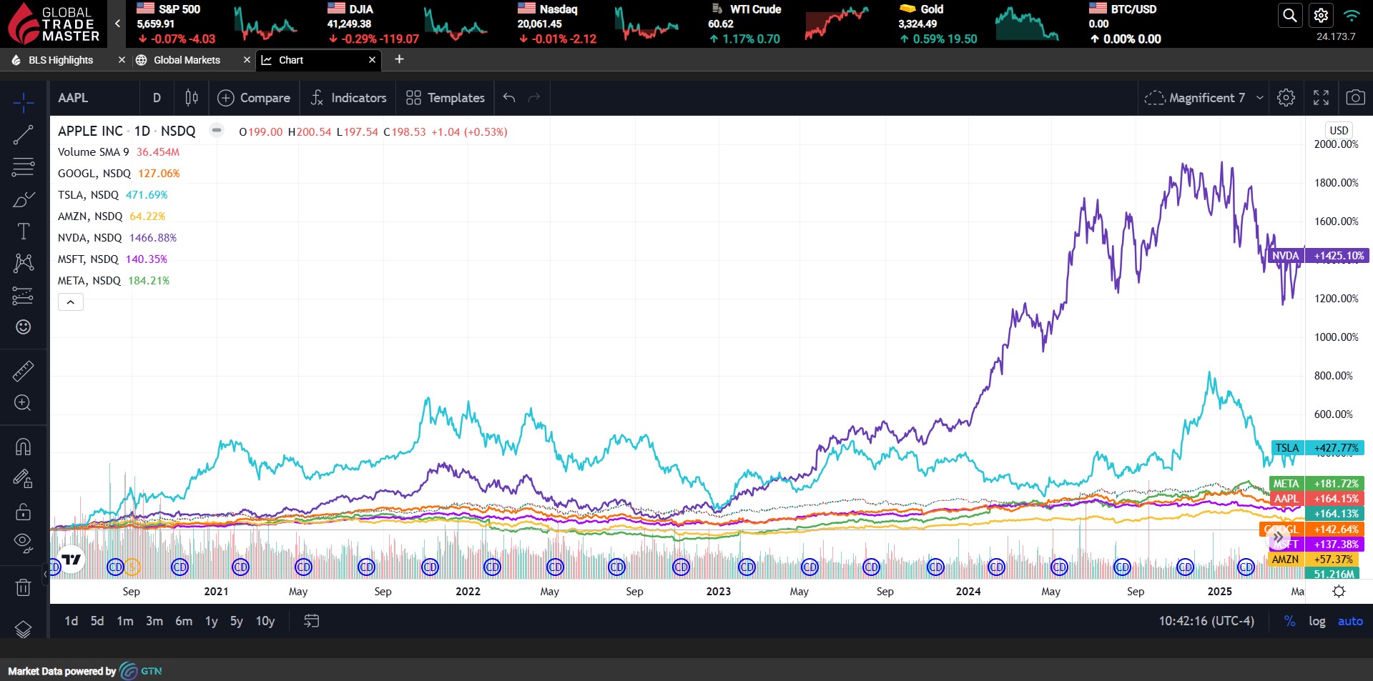1373x681 pixels.
Task: Collapse the indicator legend chevron
Action: 71,302
